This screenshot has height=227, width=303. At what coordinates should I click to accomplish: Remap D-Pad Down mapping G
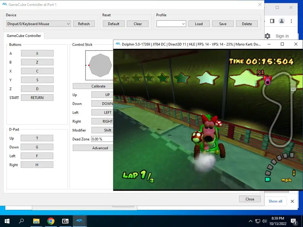click(37, 147)
